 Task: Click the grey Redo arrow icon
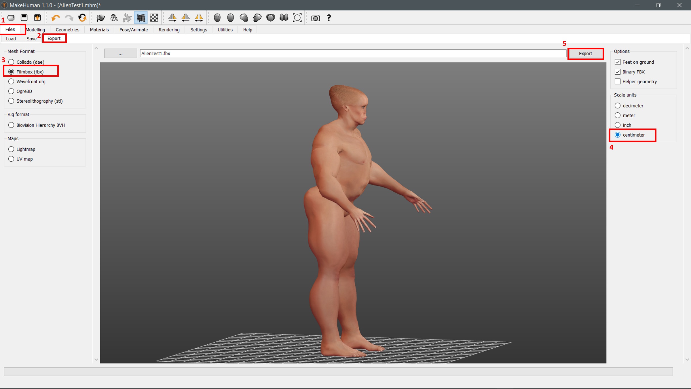pyautogui.click(x=69, y=18)
